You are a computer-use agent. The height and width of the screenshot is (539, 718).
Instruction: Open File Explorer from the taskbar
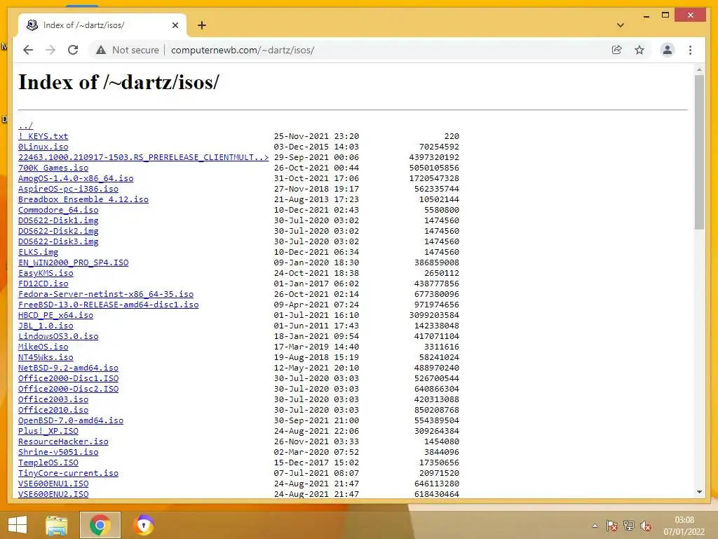coord(57,525)
